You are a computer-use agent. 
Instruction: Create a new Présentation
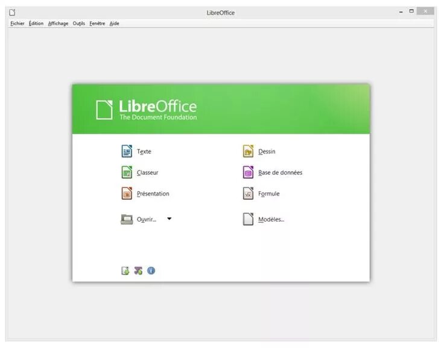point(153,194)
